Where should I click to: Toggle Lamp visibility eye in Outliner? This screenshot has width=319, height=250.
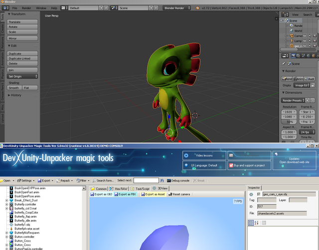[305, 41]
